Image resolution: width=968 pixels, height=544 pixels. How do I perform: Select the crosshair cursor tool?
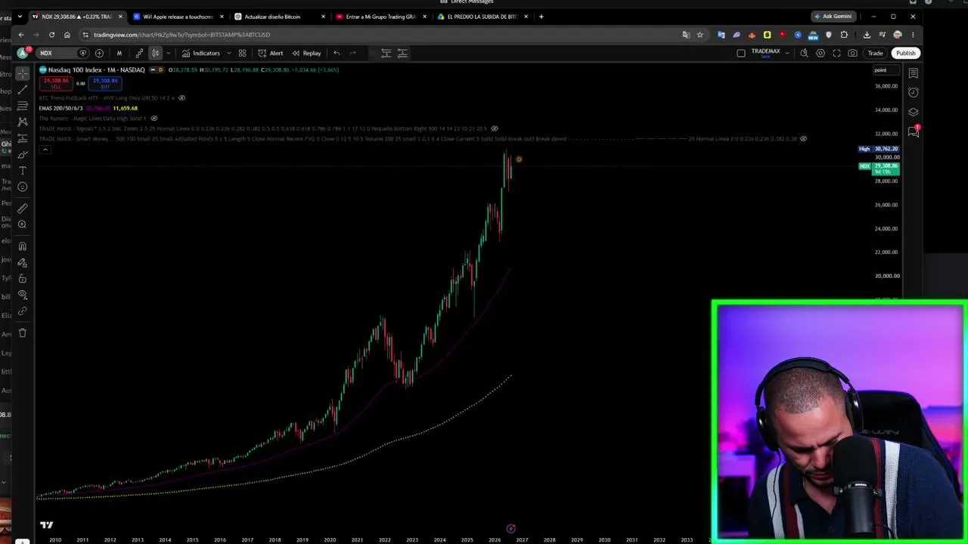pyautogui.click(x=23, y=73)
